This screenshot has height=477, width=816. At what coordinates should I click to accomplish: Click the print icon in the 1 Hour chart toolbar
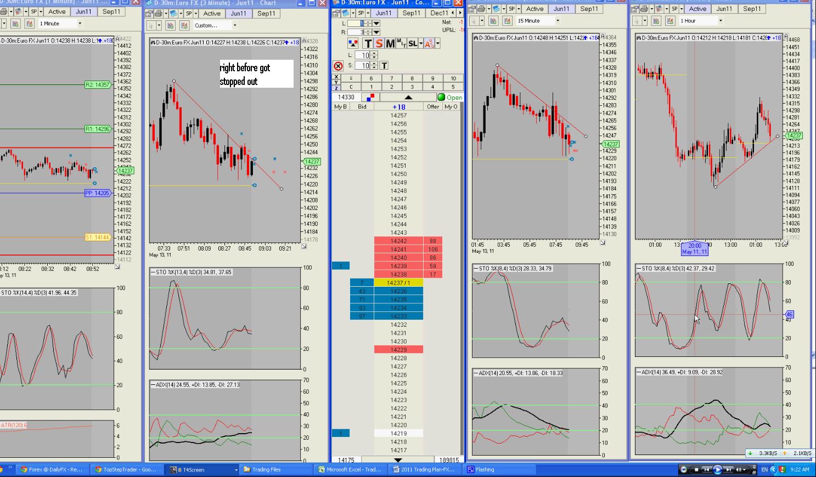(644, 9)
